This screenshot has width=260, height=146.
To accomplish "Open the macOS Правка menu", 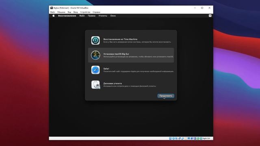I will (91, 16).
